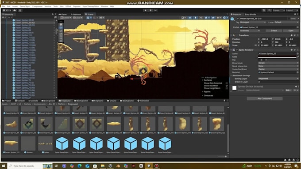Toggle Scene audio icon
This screenshot has width=301, height=169.
click(201, 18)
